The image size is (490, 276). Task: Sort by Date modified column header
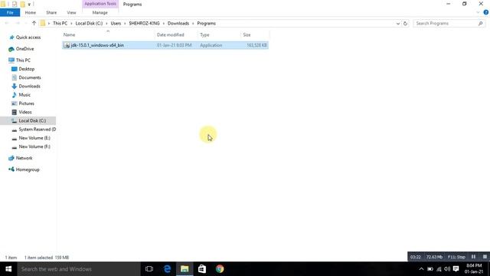pos(176,34)
